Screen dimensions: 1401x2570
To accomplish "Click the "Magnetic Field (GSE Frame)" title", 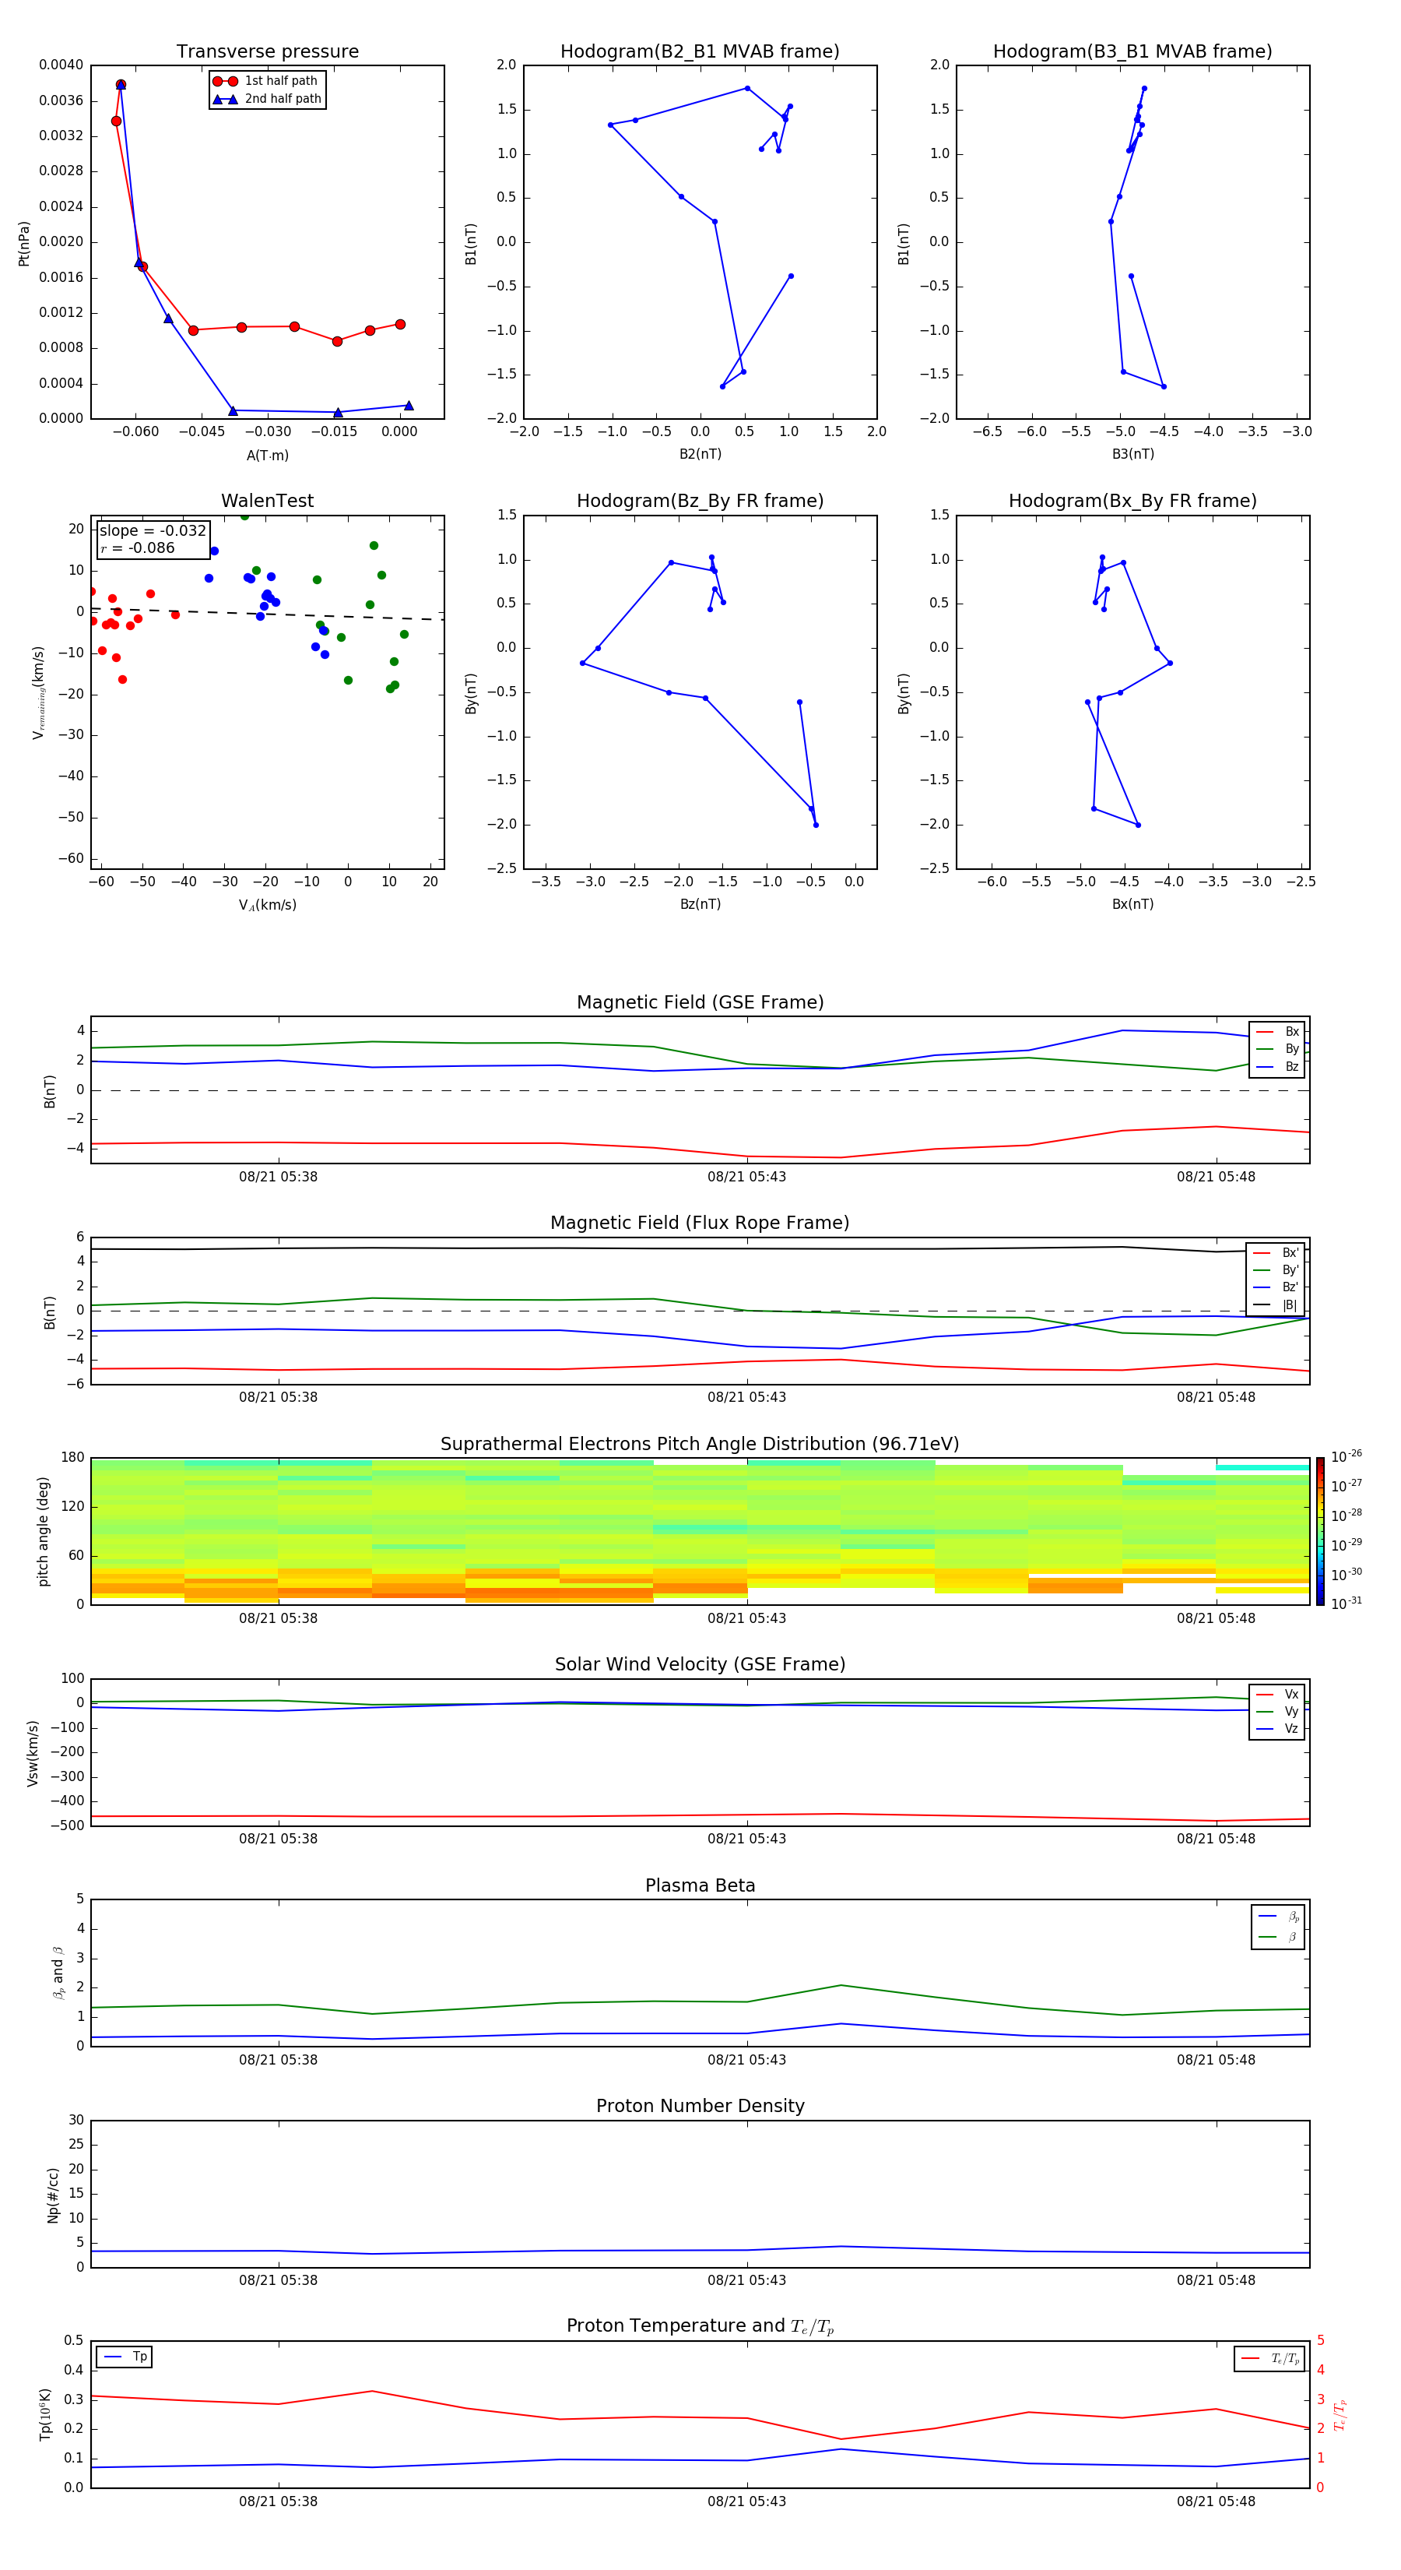I will point(700,1002).
